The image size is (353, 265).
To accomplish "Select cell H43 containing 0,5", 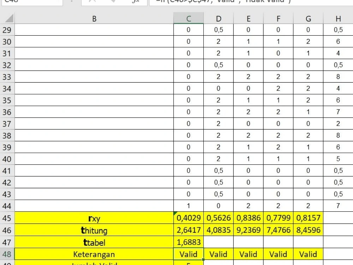I will [338, 194].
